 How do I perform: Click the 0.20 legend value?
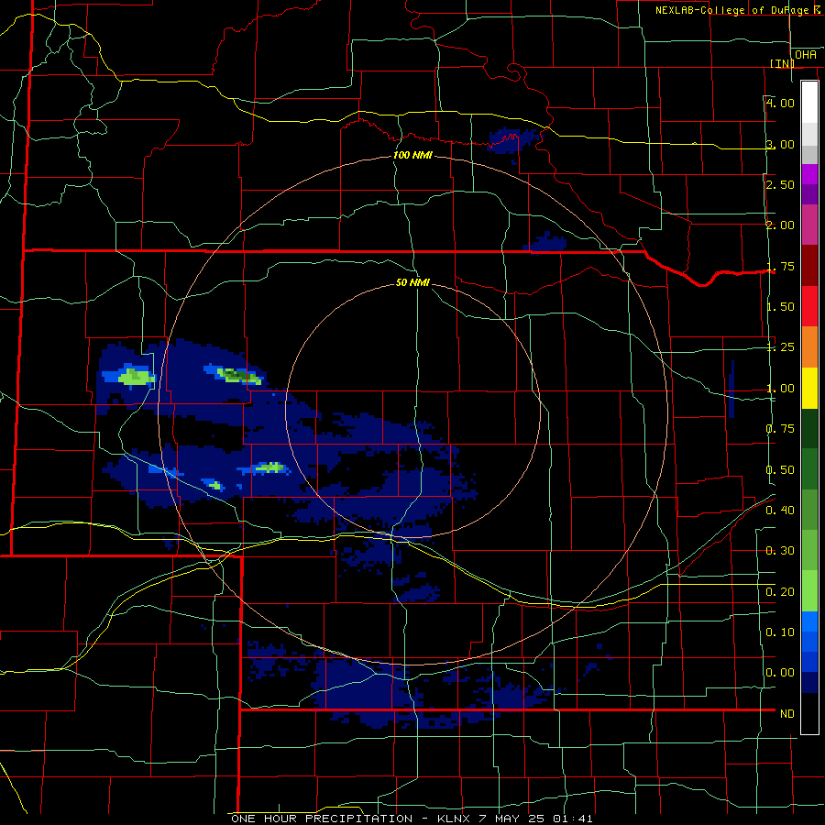(780, 592)
